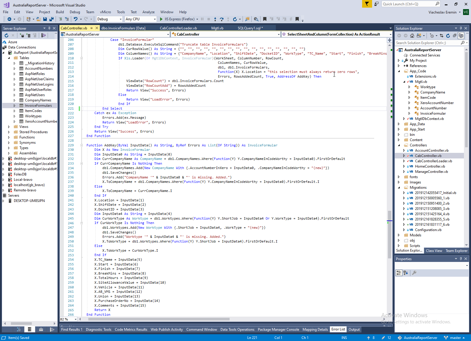This screenshot has width=471, height=341.
Task: Open the Team Explorer tab
Action: 456,251
